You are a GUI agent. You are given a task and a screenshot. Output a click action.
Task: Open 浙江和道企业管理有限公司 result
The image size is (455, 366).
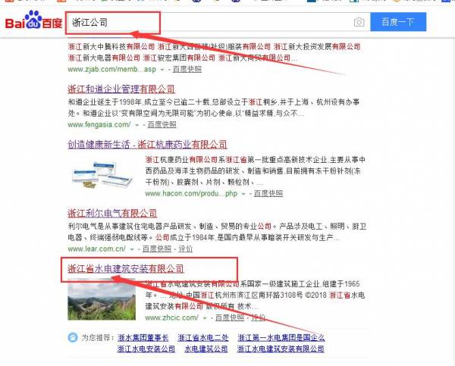tap(121, 89)
